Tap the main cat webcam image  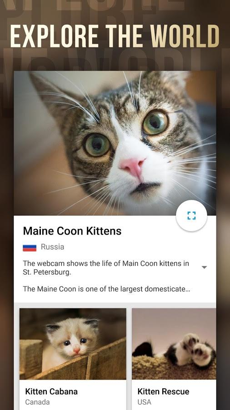point(115,143)
